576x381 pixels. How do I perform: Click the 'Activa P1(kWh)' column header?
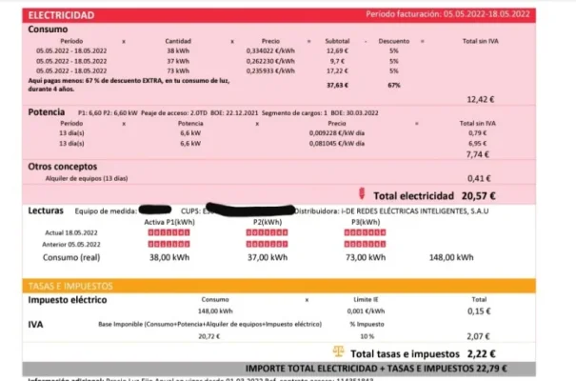click(x=169, y=222)
